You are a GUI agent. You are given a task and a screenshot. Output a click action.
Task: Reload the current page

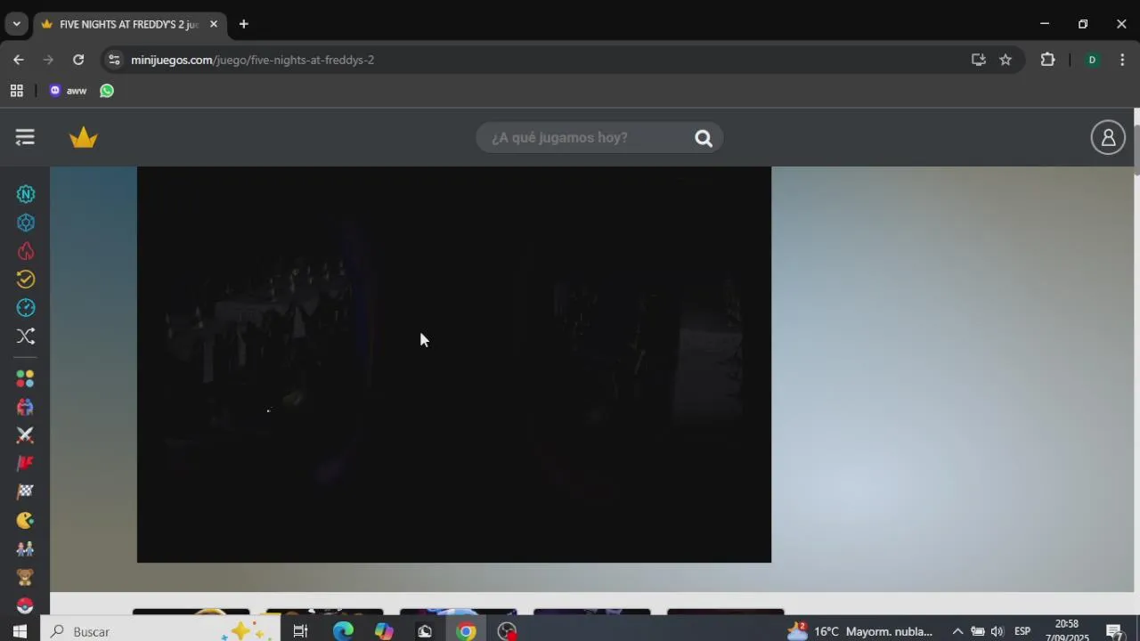point(78,60)
